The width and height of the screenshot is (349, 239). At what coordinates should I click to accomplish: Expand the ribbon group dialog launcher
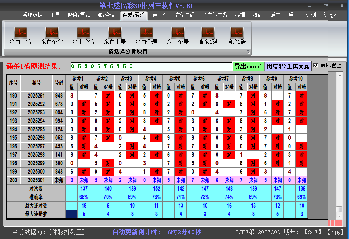[248, 52]
